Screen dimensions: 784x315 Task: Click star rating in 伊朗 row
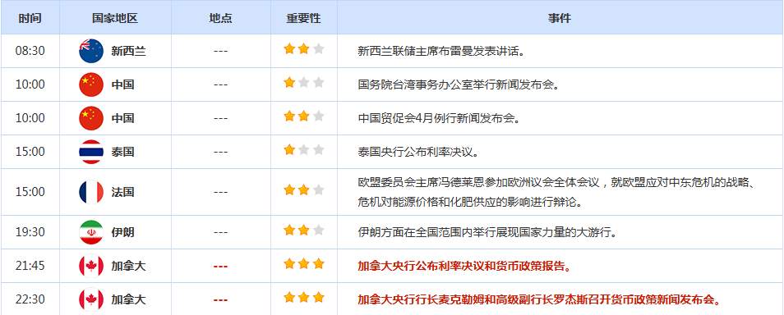coord(303,231)
